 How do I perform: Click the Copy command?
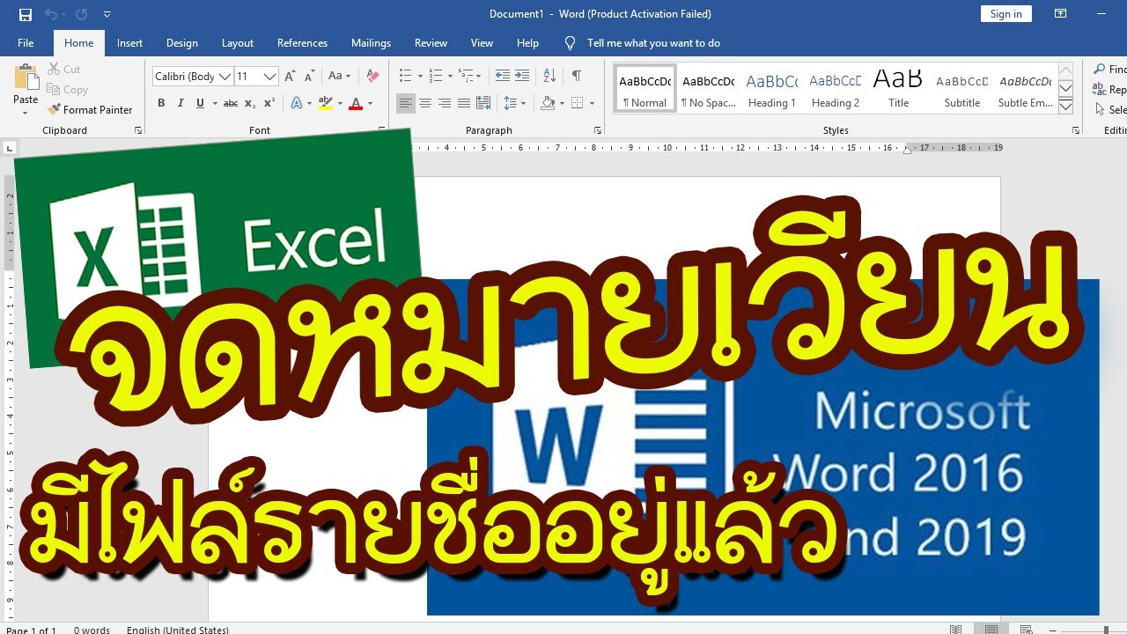tap(68, 90)
